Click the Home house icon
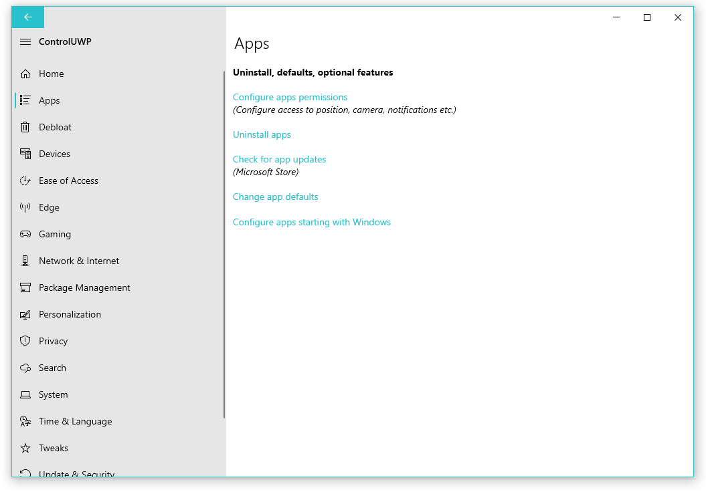Viewport: 706px width, 492px height. 25,74
